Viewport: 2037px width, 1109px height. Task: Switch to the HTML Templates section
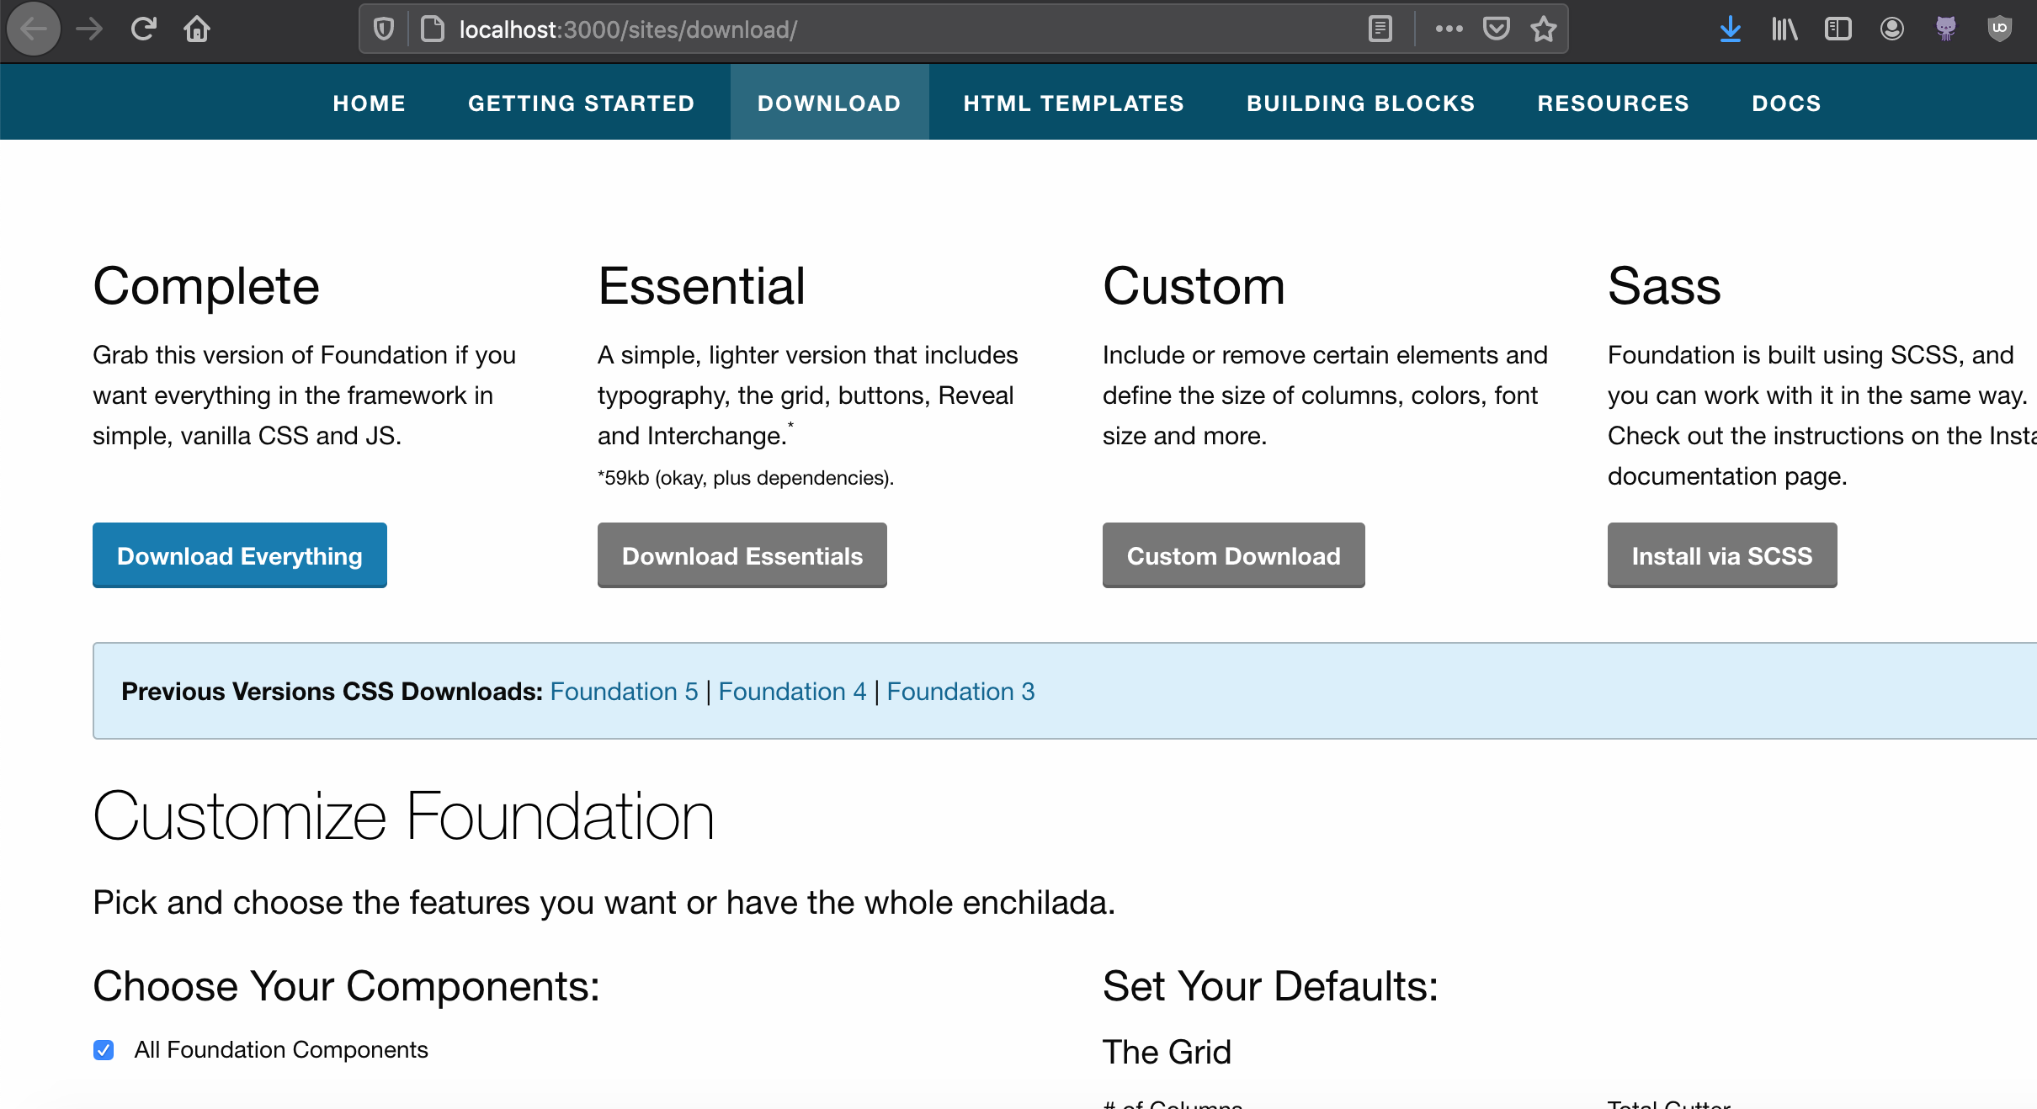[x=1073, y=103]
